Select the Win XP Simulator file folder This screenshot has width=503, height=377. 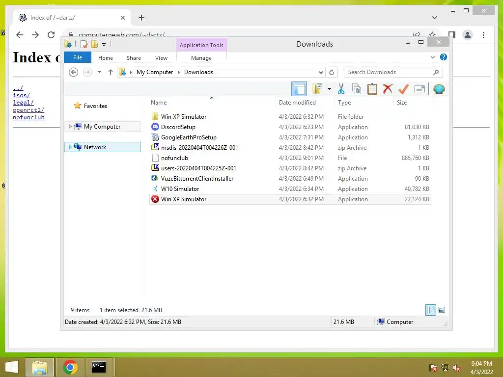(x=290, y=117)
